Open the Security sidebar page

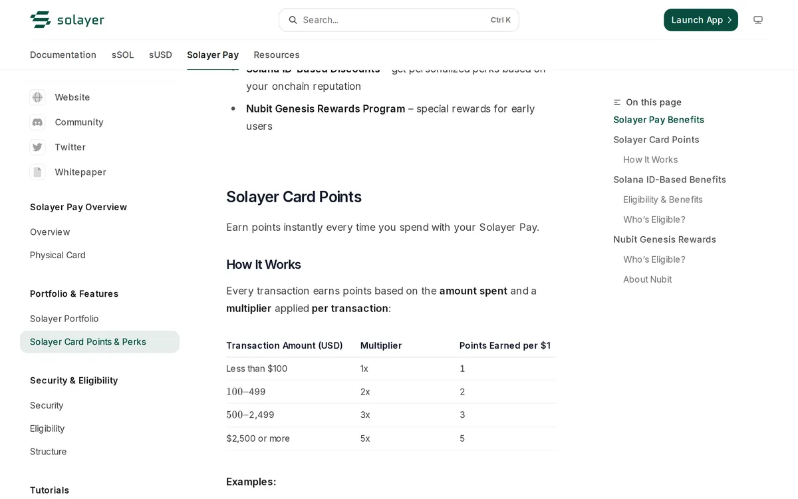(47, 405)
